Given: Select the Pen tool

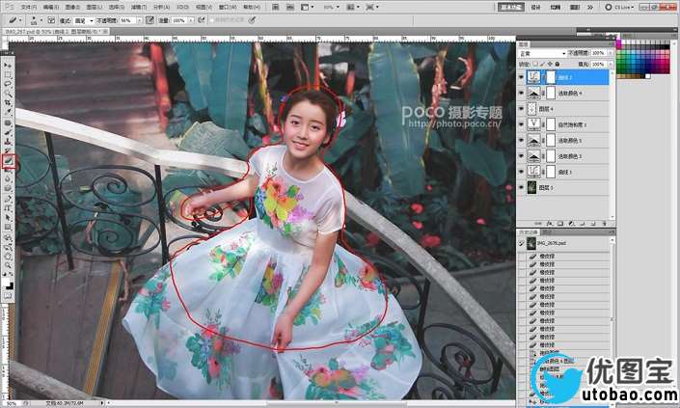Looking at the screenshot, I should pyautogui.click(x=8, y=199).
